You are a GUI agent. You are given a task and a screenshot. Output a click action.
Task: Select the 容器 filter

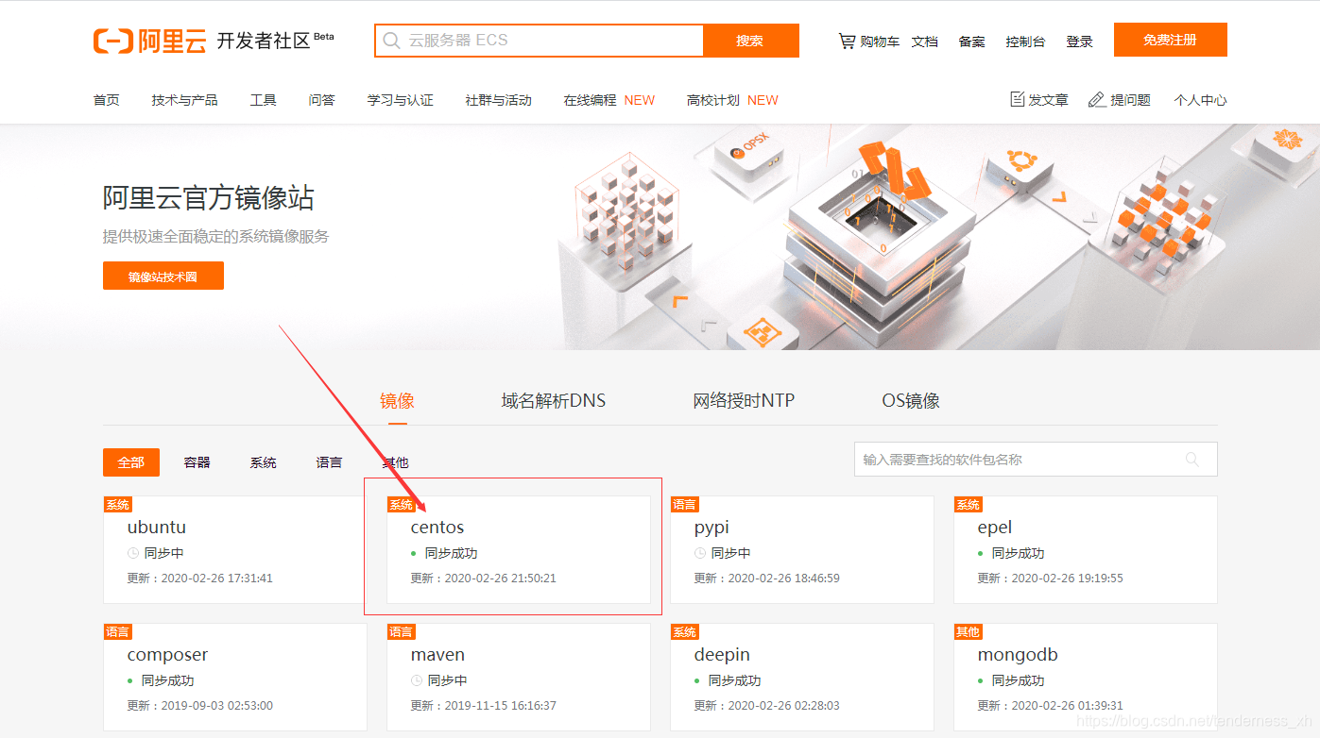pos(197,462)
